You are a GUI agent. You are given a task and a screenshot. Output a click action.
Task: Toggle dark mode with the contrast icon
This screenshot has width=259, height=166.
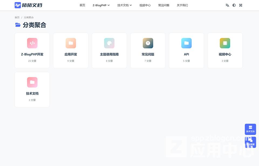tap(234, 5)
